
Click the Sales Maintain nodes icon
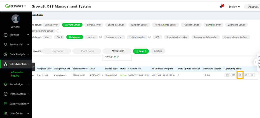click(x=6, y=64)
